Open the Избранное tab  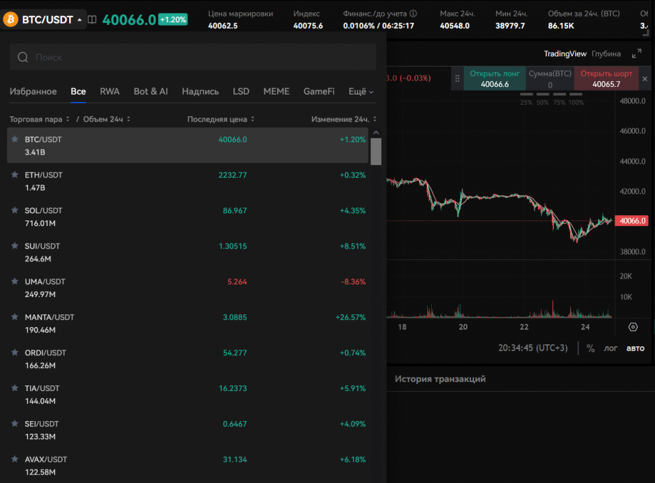33,91
